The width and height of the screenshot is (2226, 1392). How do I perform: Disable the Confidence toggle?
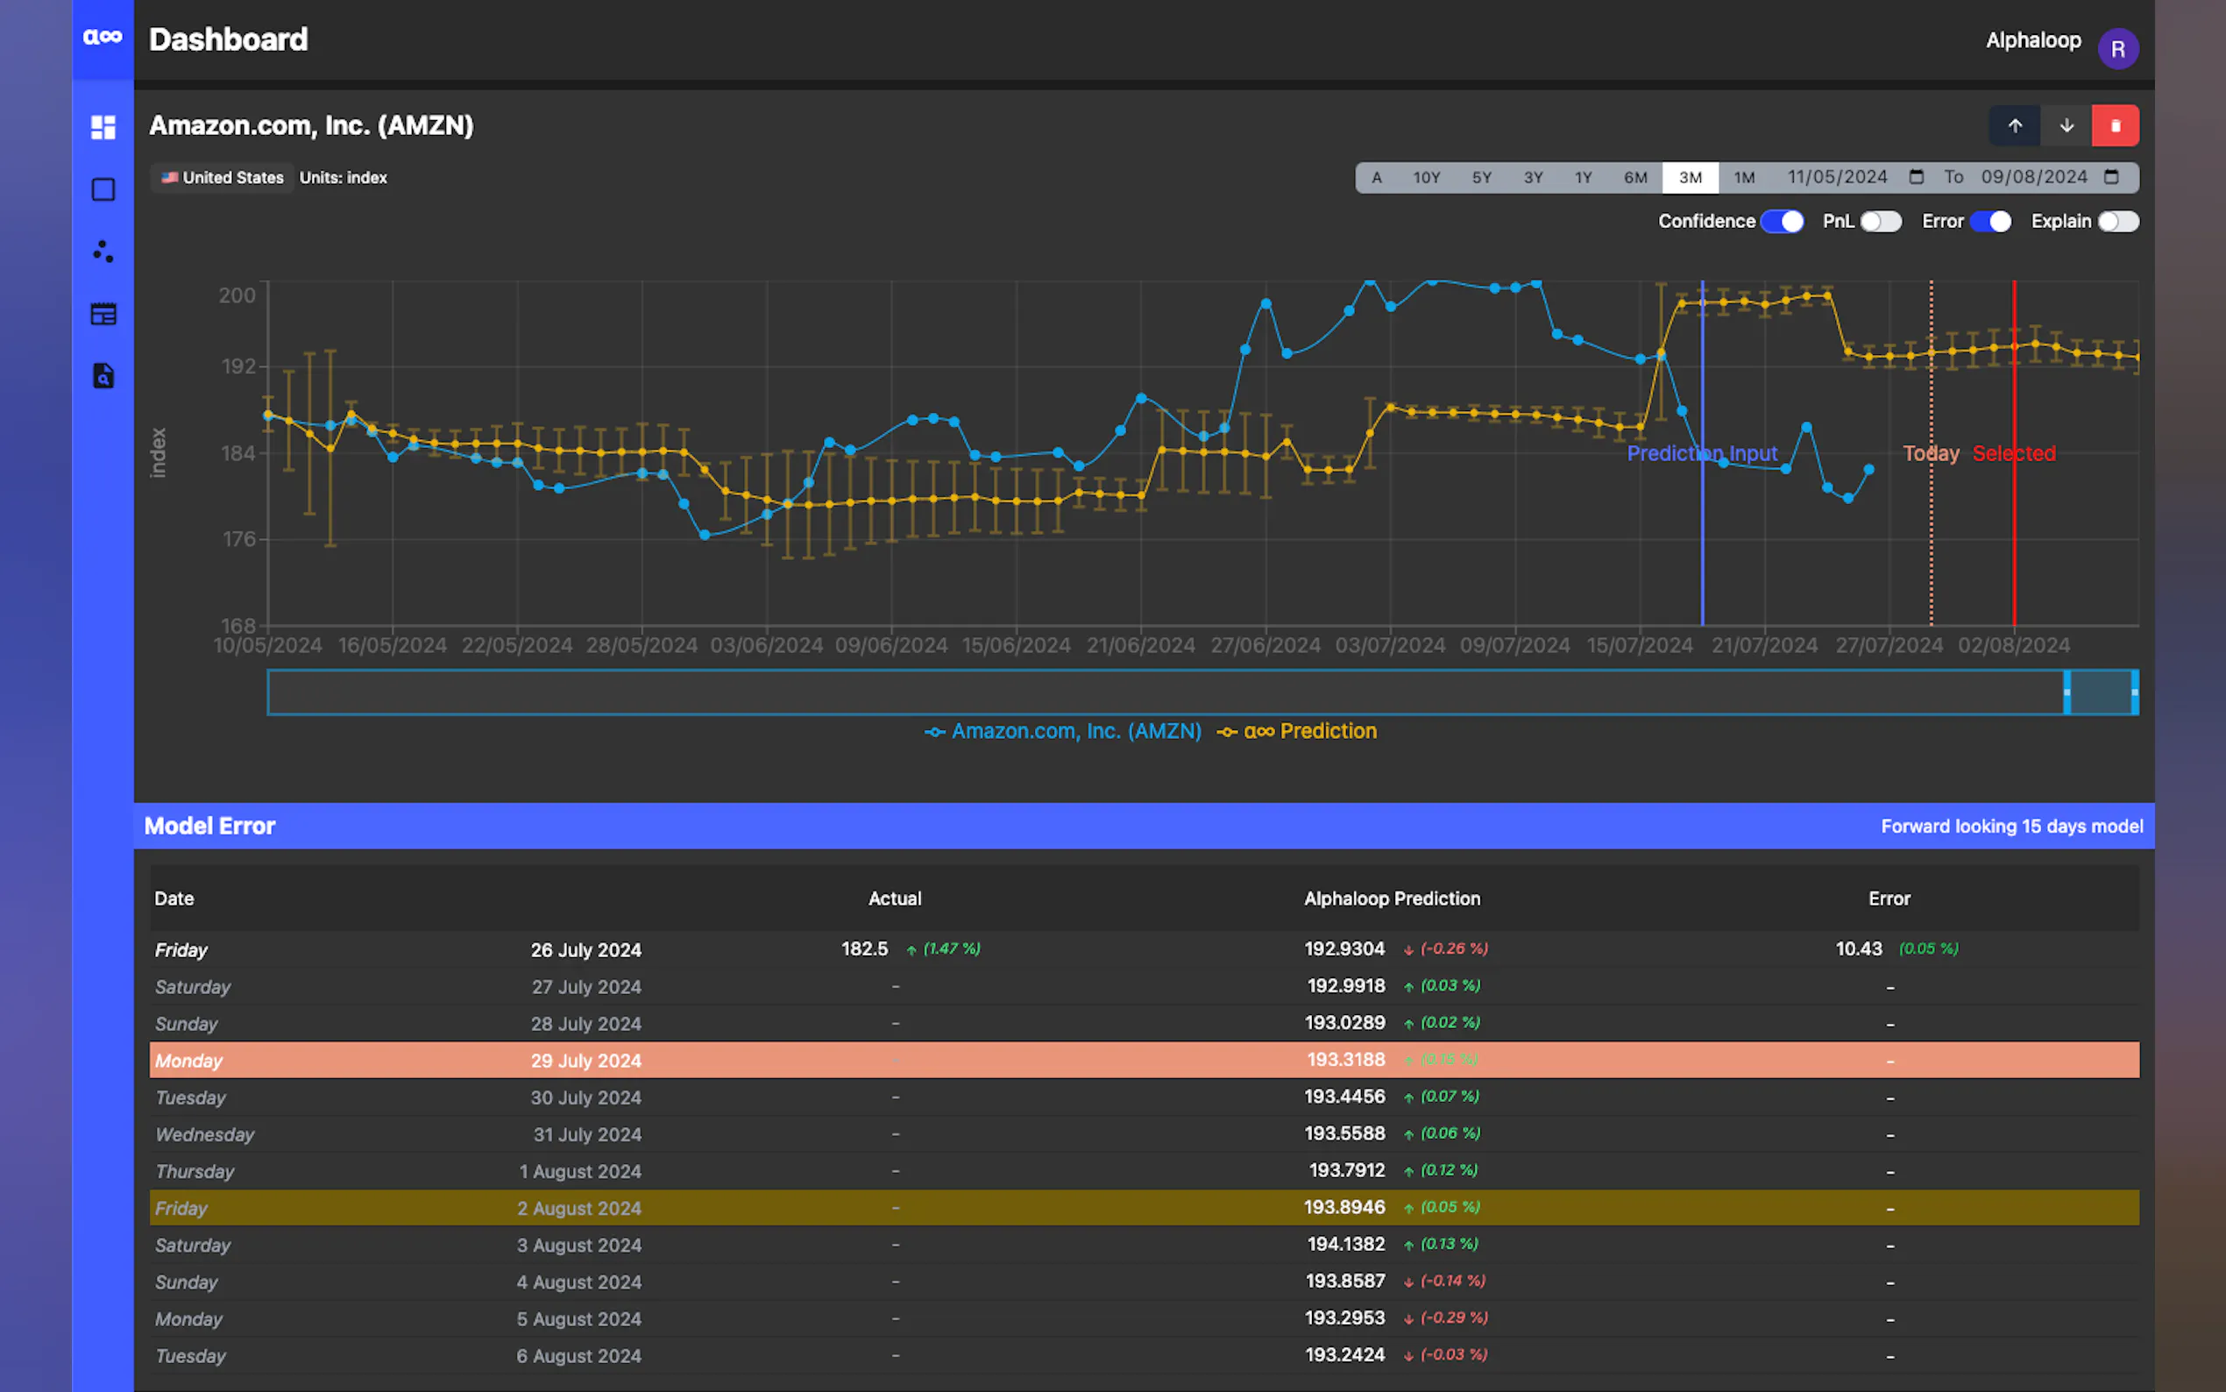pos(1783,222)
